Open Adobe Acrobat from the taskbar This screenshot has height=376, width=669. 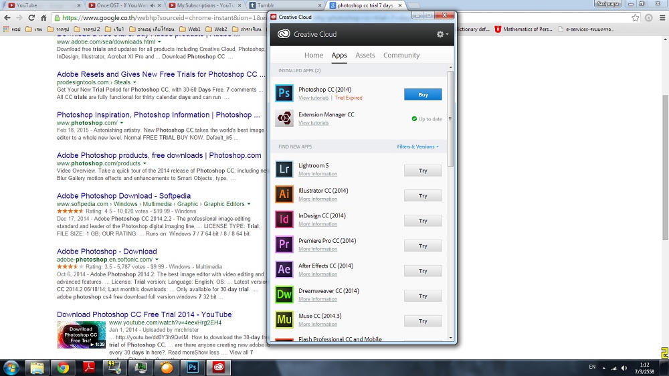(89, 367)
